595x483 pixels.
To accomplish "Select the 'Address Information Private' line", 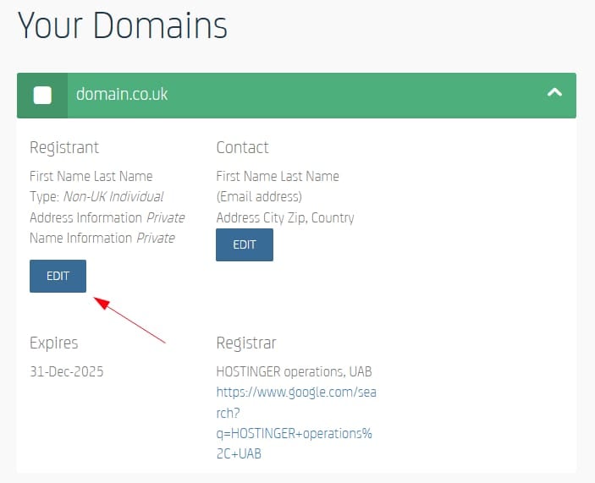I will [107, 217].
